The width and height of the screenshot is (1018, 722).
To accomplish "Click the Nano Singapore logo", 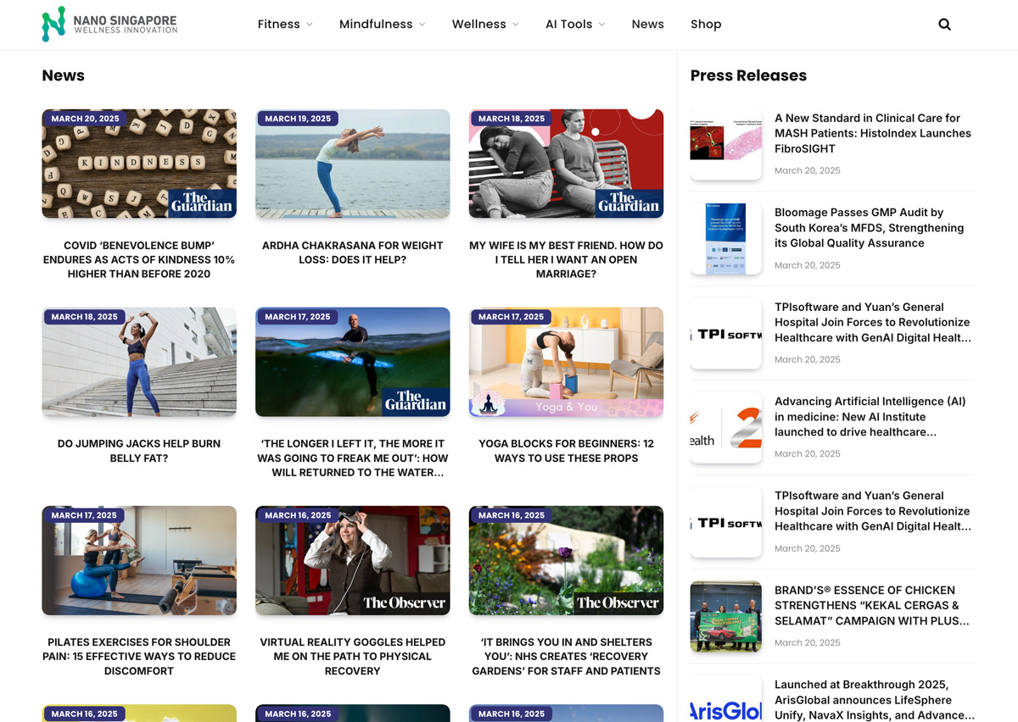I will 109,25.
